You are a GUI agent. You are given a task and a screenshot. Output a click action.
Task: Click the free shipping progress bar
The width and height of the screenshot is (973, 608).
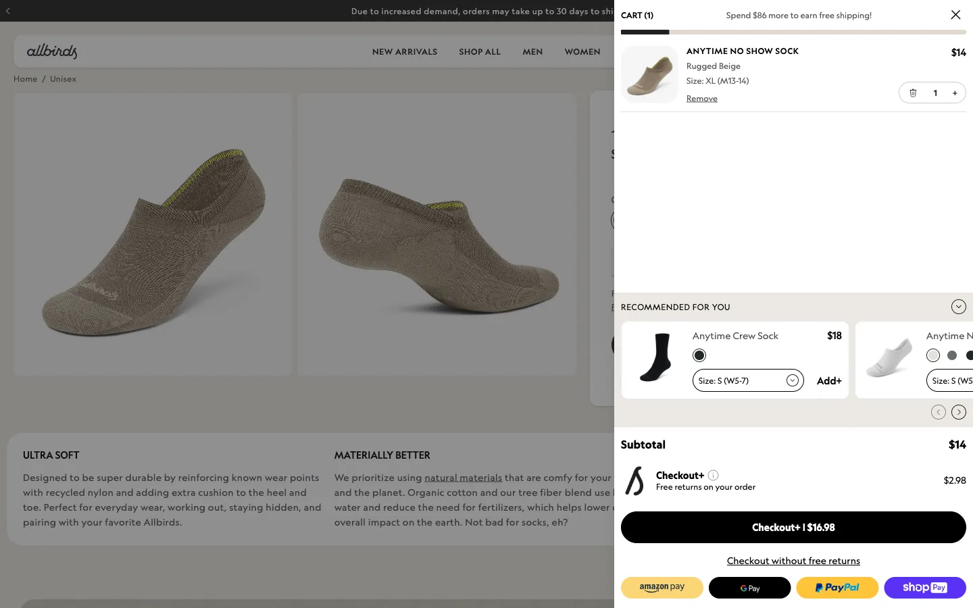[793, 32]
